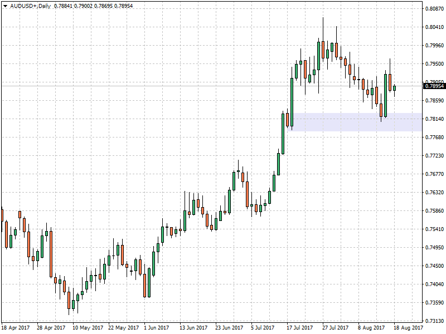
Task: Click the latest green candle at right edge
Action: [x=394, y=88]
